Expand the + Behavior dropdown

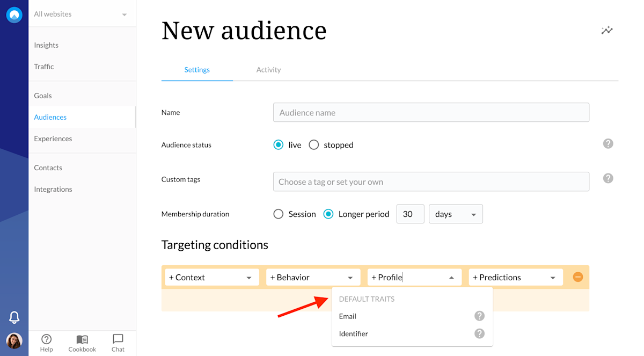[313, 277]
